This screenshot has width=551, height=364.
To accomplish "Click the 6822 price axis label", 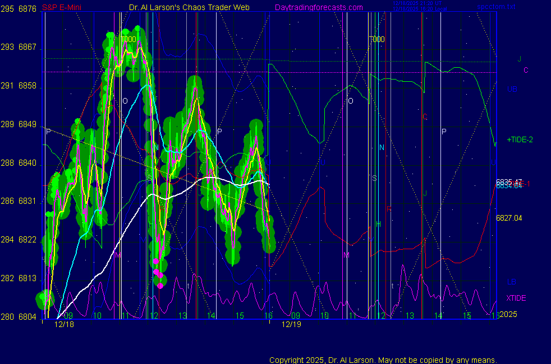I will 27,240.
